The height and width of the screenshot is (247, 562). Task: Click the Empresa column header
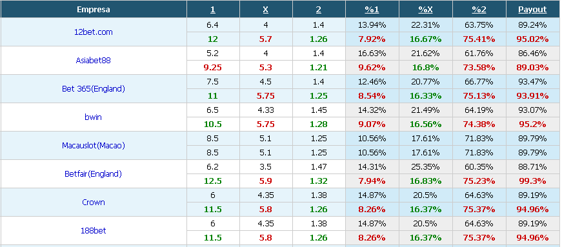coord(93,10)
